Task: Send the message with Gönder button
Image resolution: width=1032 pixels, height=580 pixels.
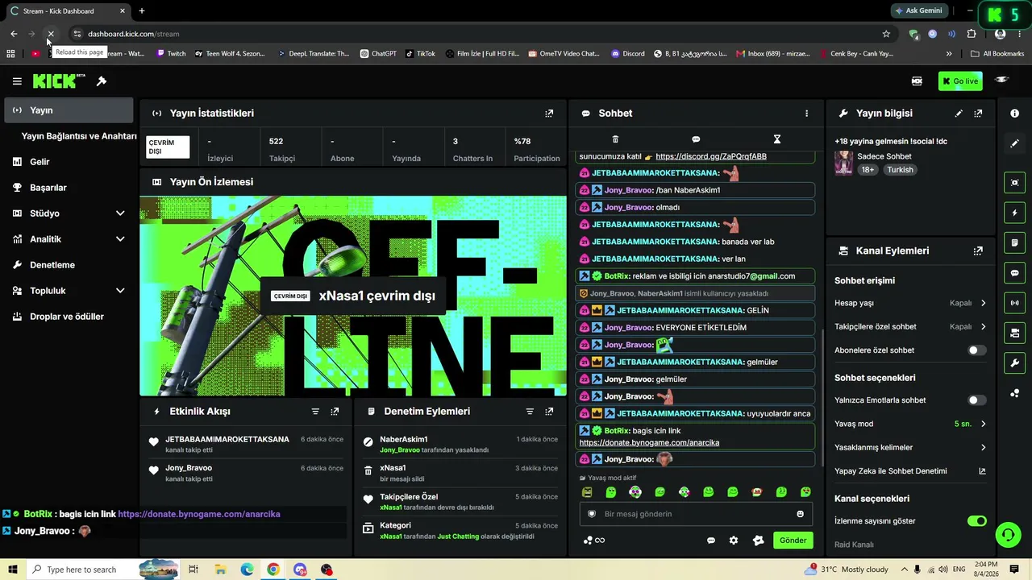Action: point(793,541)
